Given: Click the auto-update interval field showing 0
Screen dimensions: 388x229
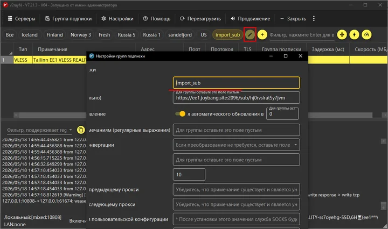Looking at the screenshot, I should point(282,114).
